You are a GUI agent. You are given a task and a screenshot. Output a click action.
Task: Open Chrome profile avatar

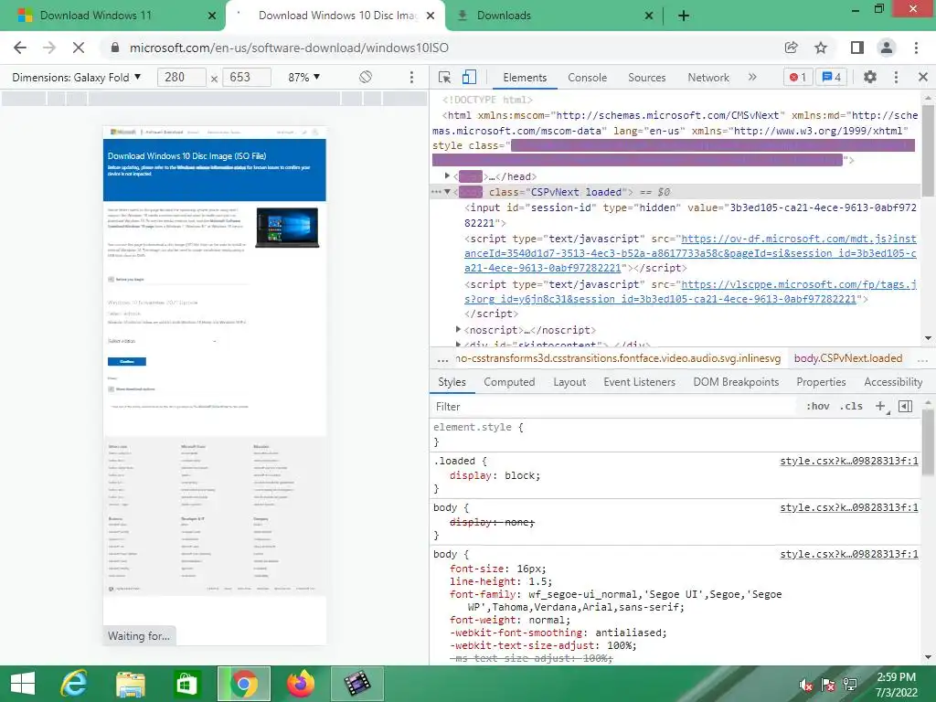click(887, 48)
